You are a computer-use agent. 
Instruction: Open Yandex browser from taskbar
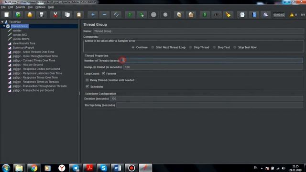62,168
